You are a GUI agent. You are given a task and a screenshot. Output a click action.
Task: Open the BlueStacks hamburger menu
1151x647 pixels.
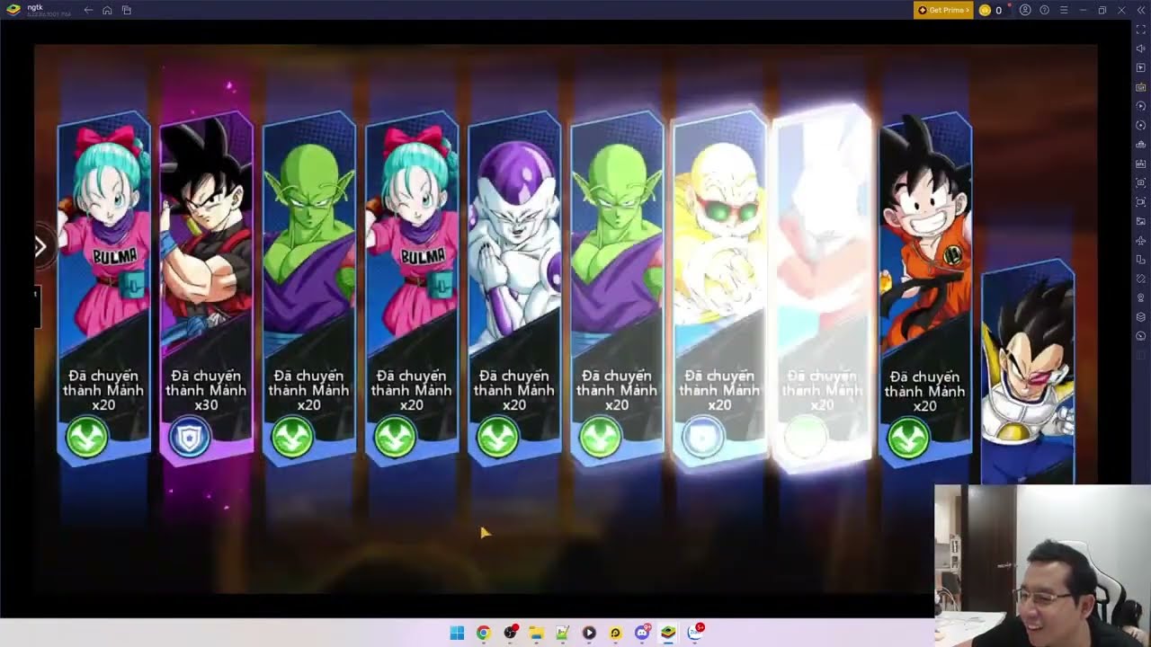tap(1064, 10)
